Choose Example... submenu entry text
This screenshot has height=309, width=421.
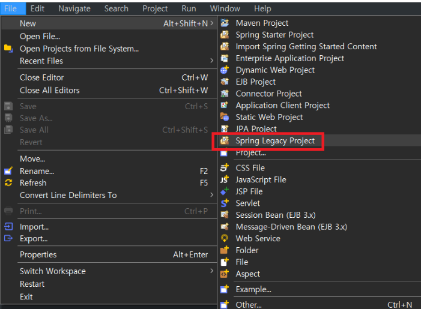(x=253, y=289)
